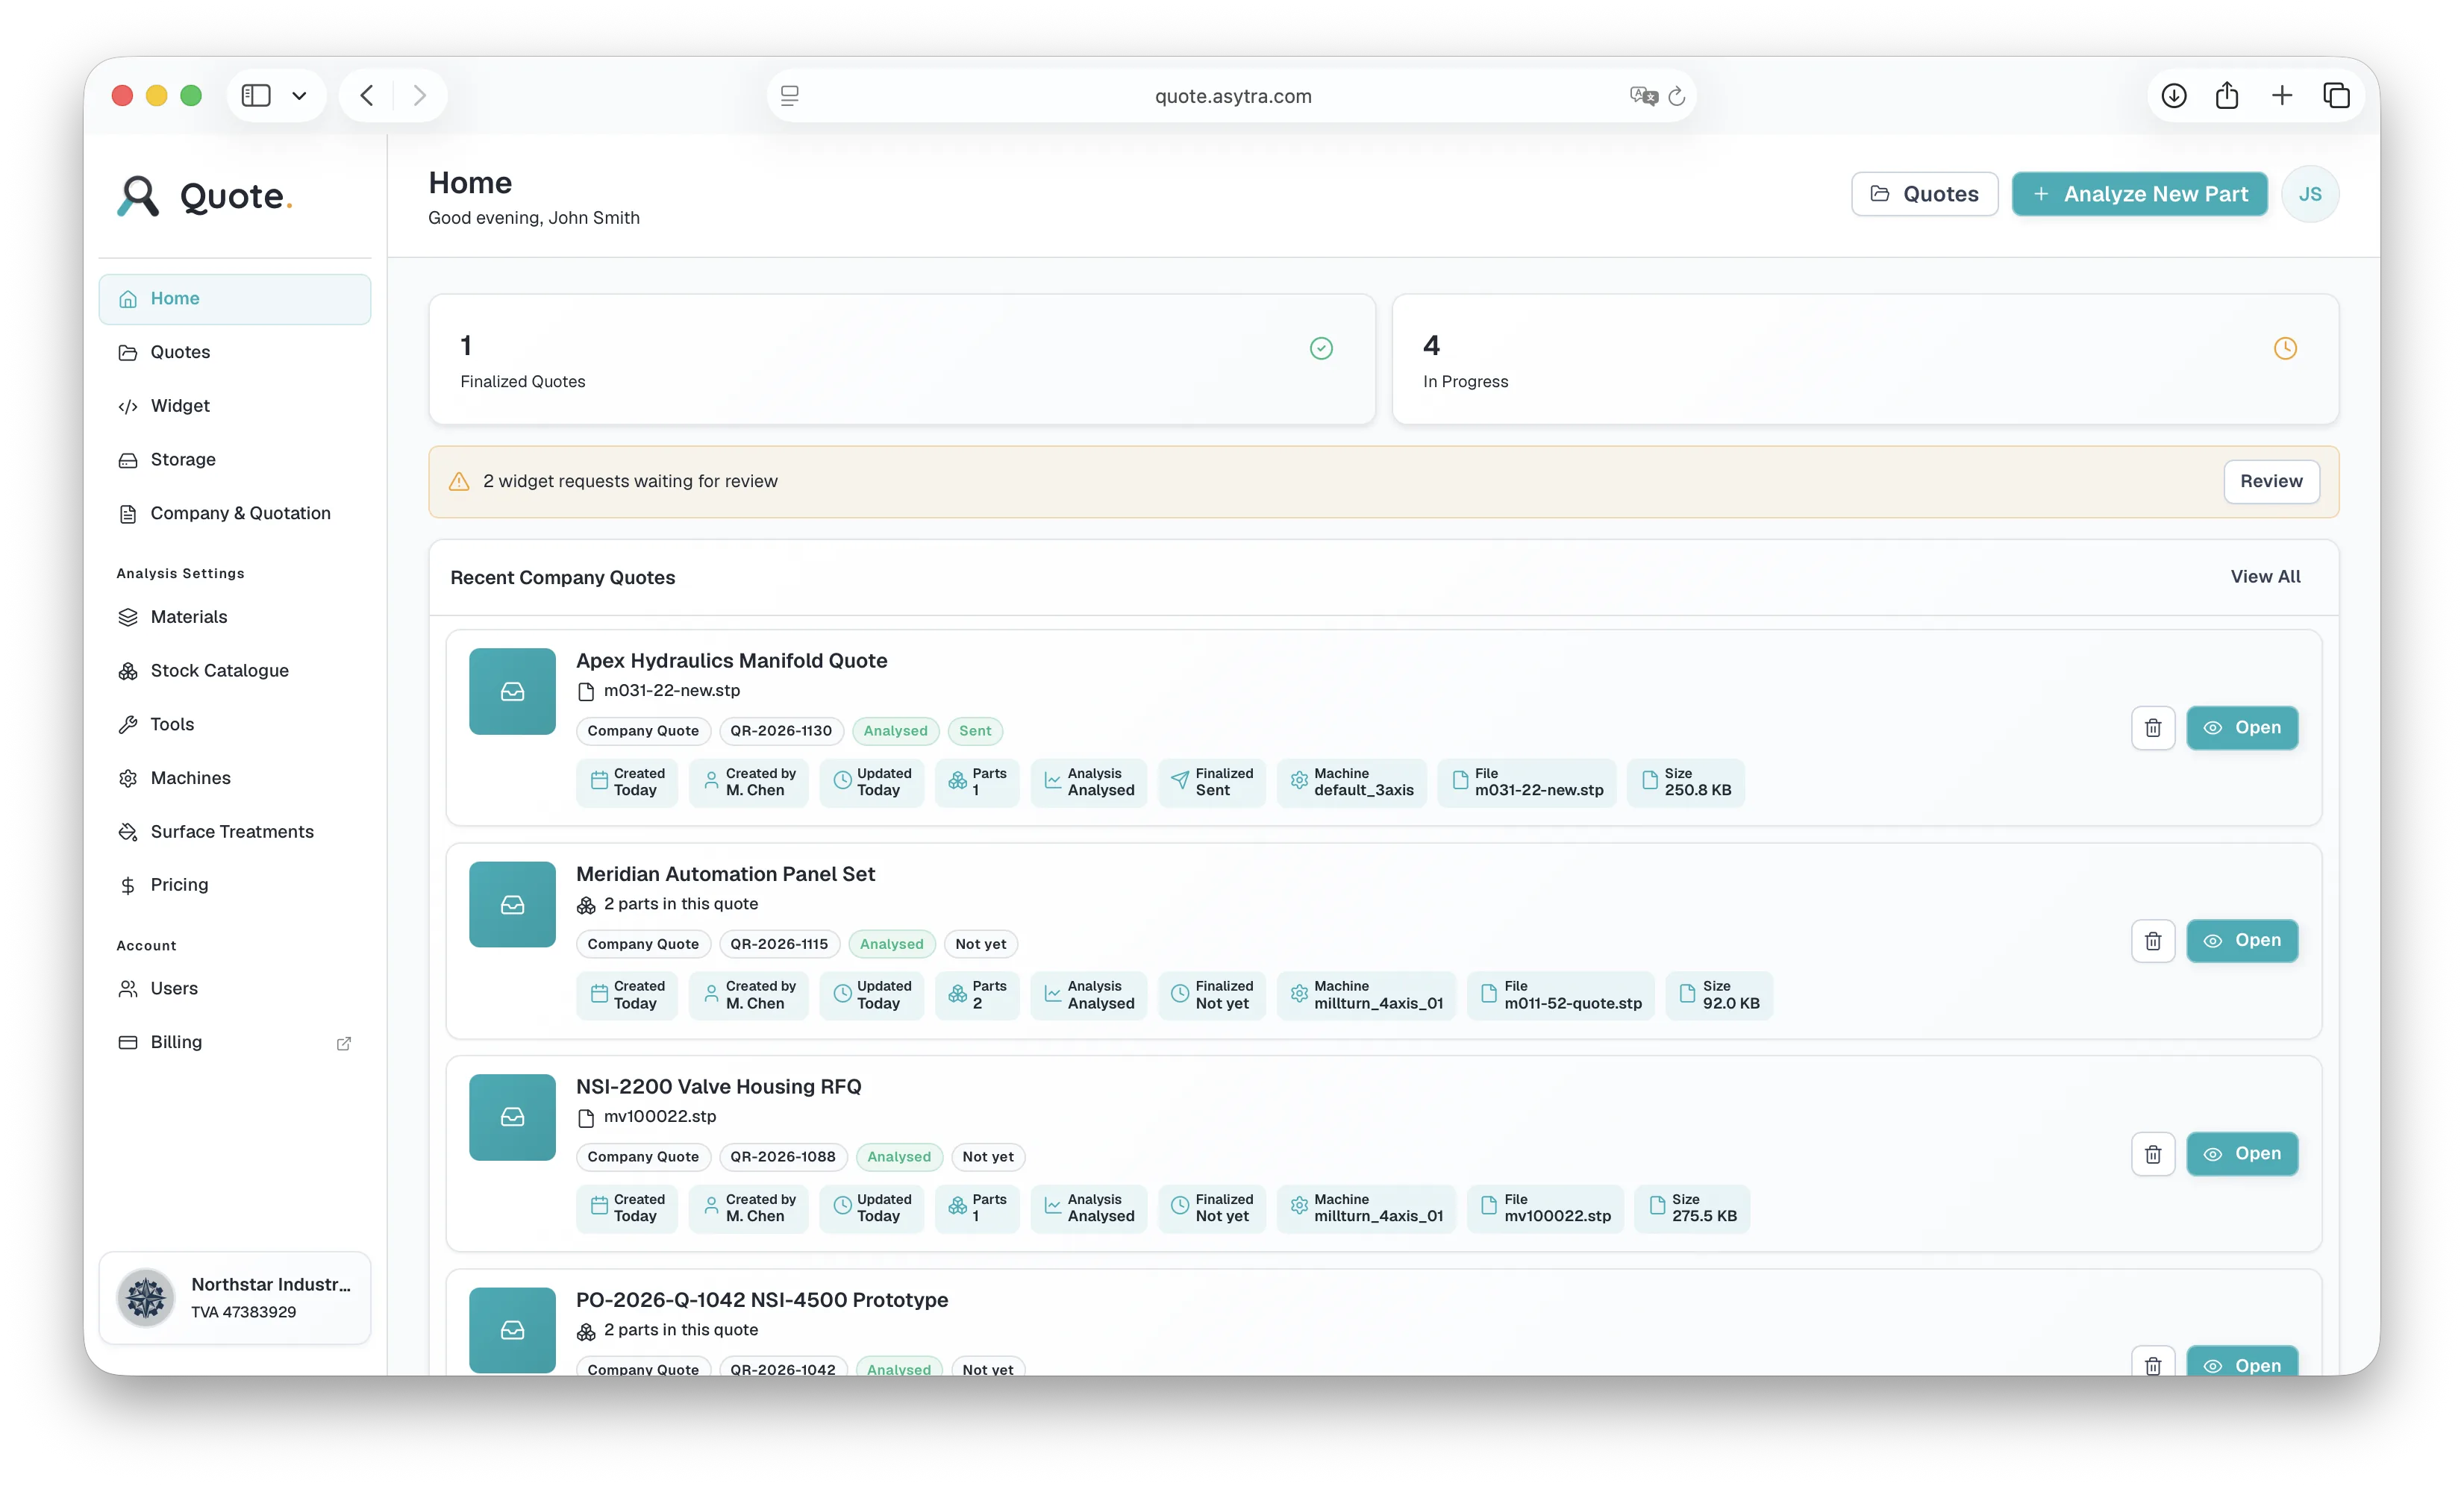Image resolution: width=2464 pixels, height=1486 pixels.
Task: Open Stock Catalogue in sidebar
Action: coord(234,670)
